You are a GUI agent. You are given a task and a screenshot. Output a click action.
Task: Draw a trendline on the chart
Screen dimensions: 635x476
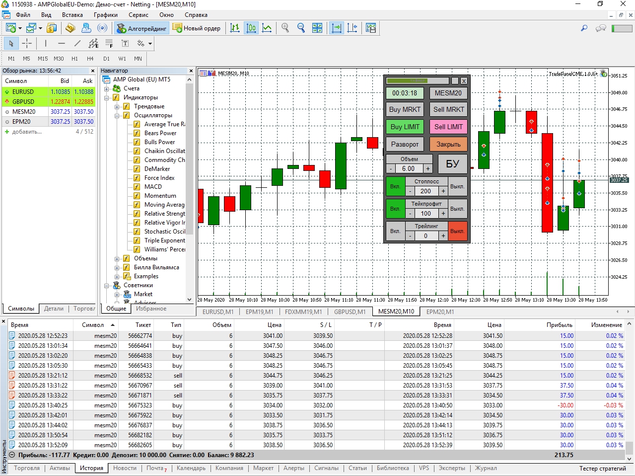pyautogui.click(x=77, y=43)
